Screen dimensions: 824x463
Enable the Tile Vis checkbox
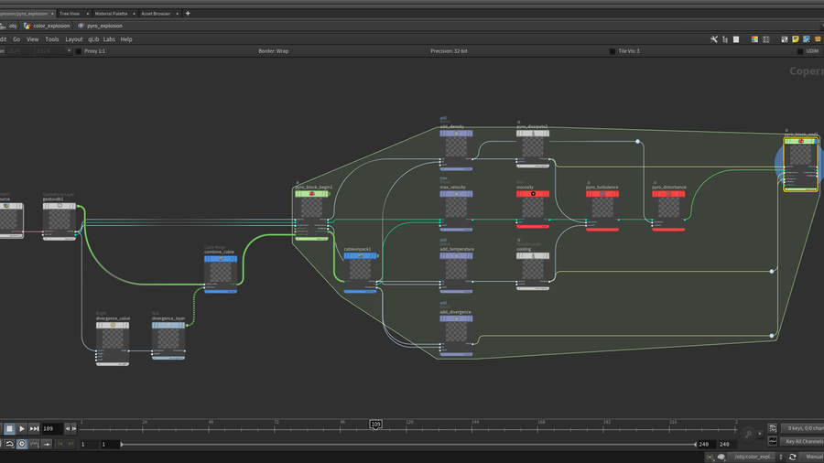(613, 51)
